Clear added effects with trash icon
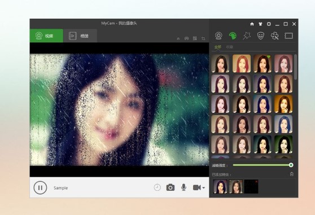 (292, 174)
